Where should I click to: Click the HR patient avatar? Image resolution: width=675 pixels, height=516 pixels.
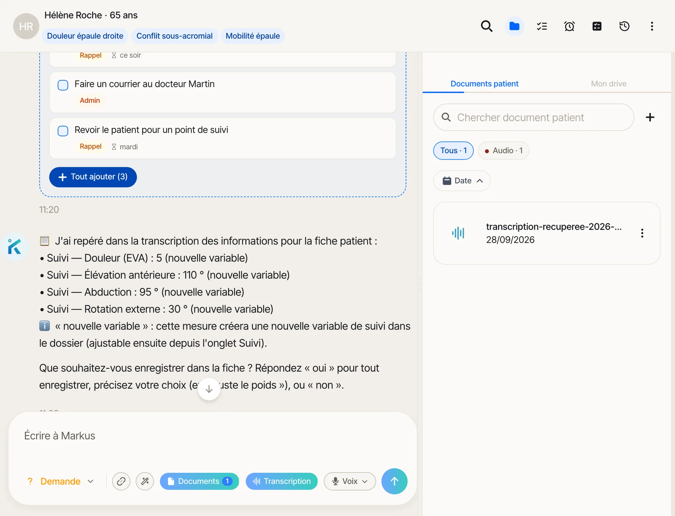[26, 26]
